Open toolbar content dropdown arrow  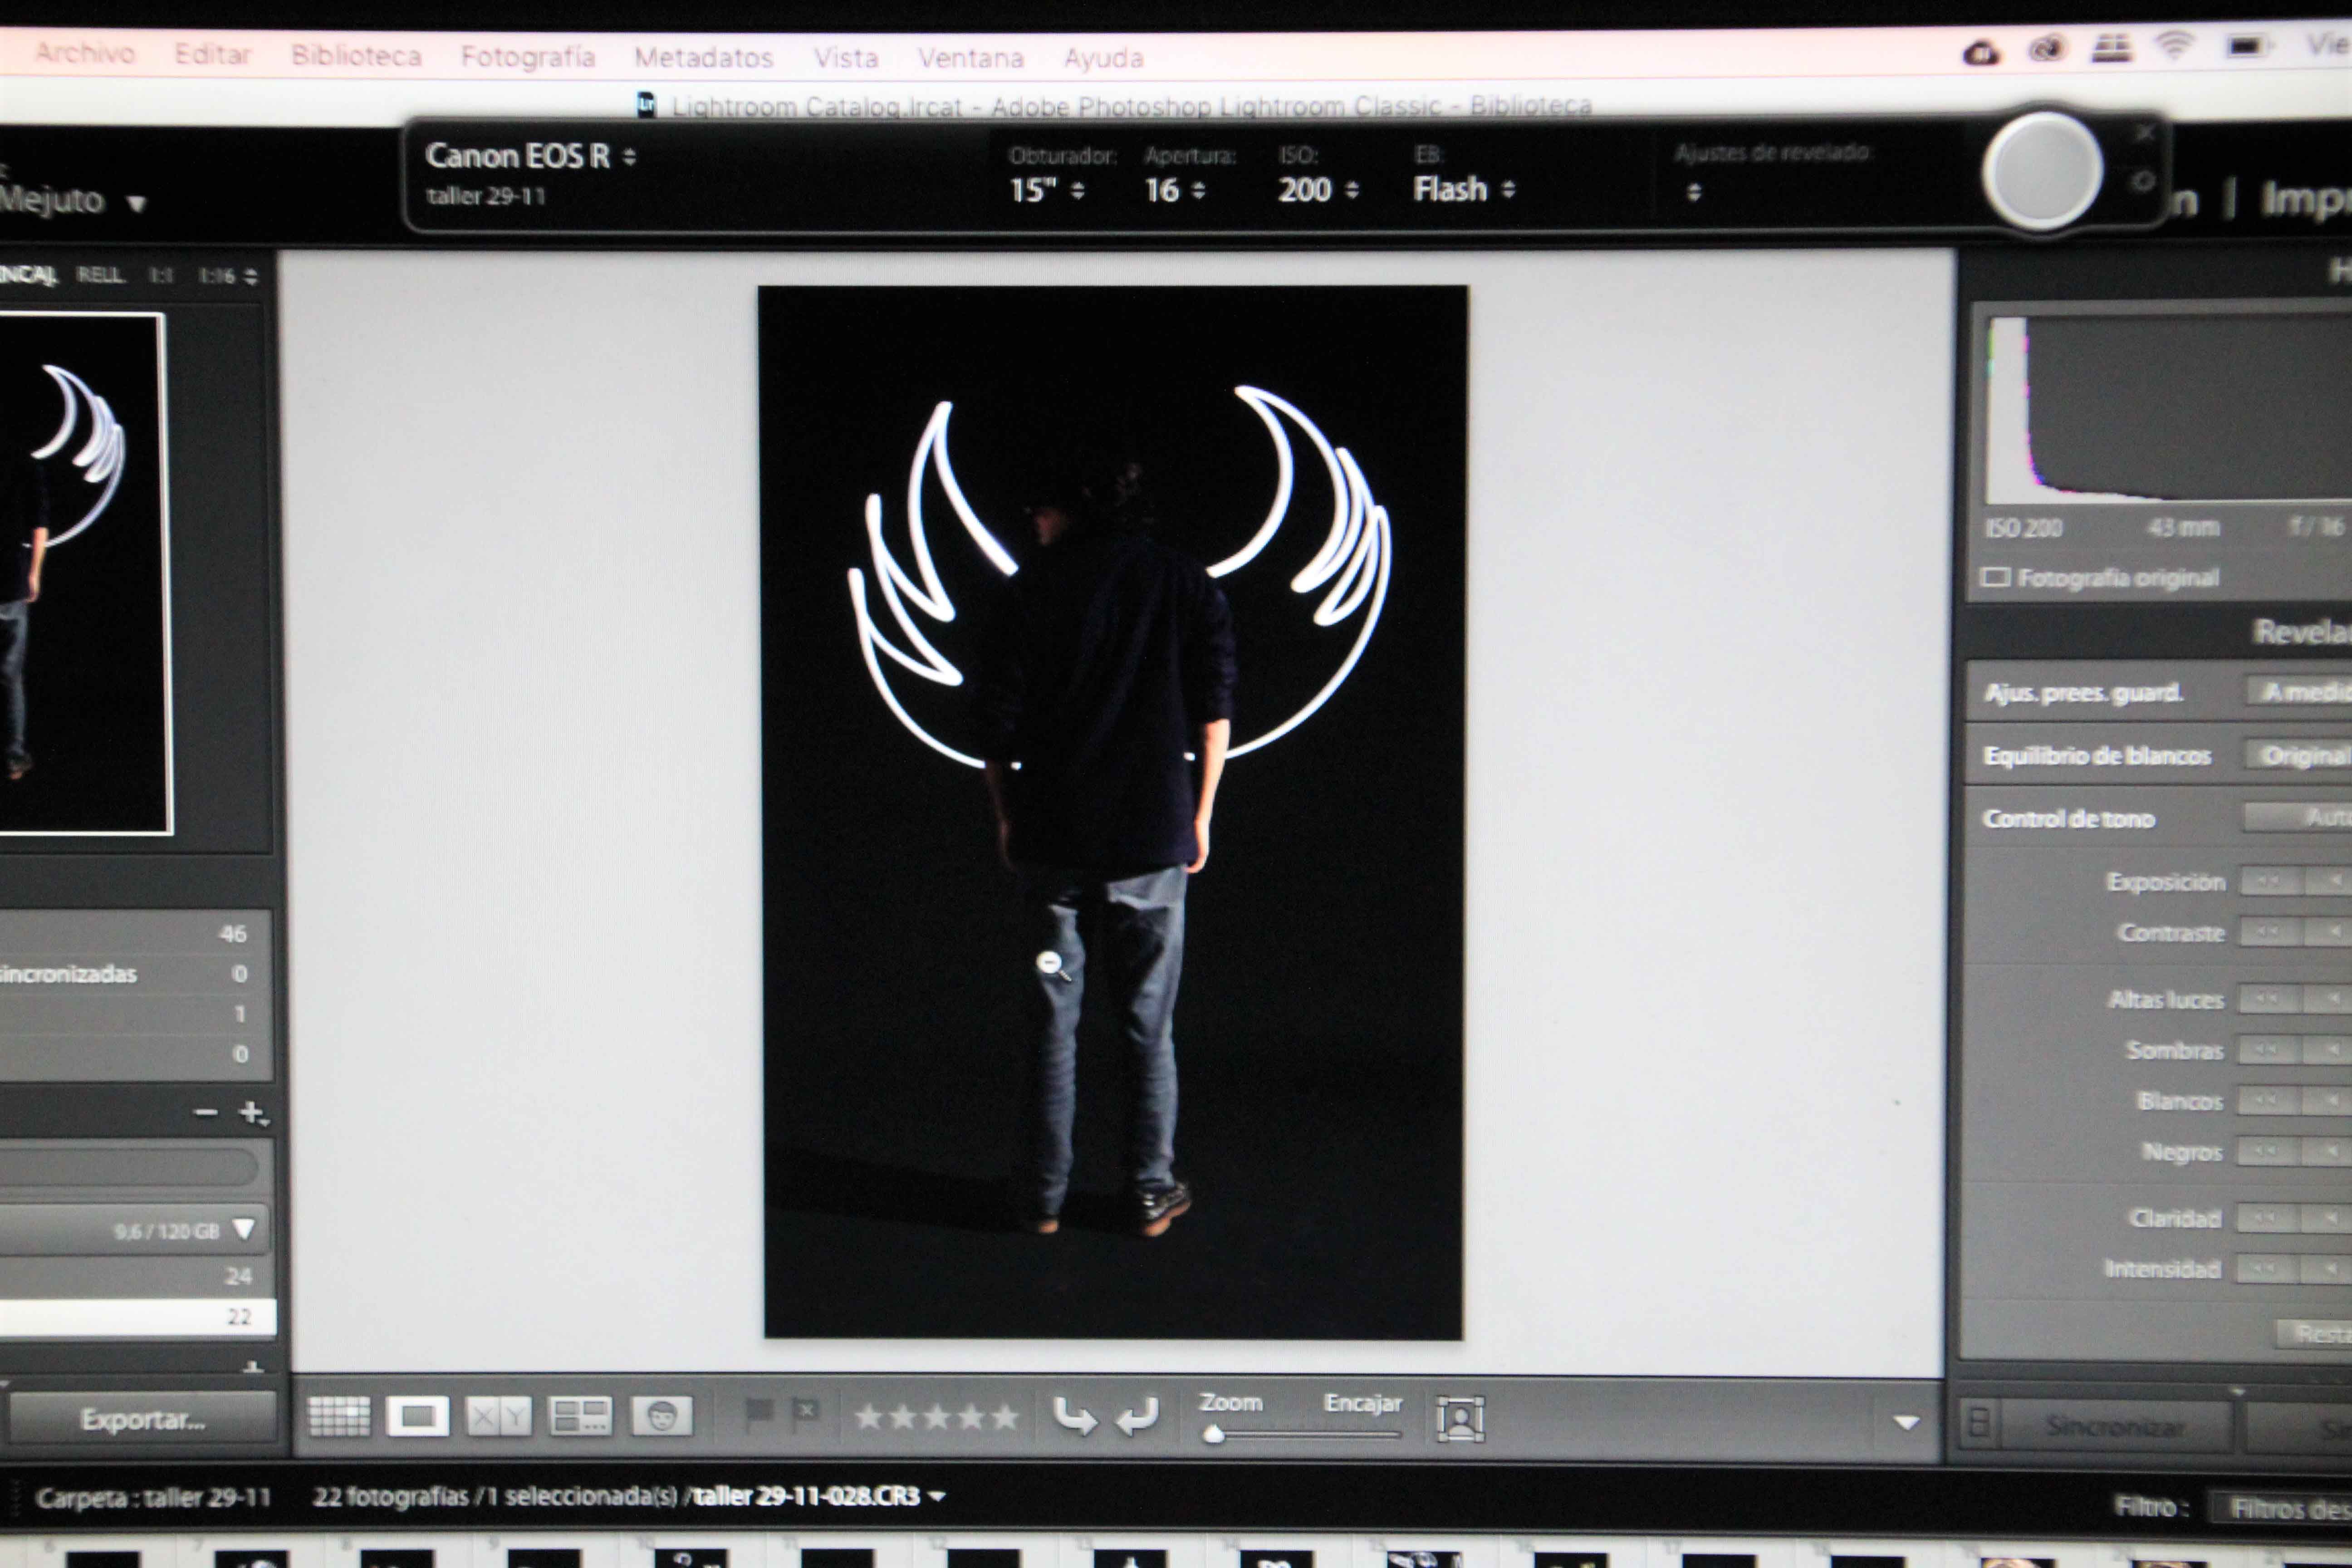click(x=1906, y=1422)
